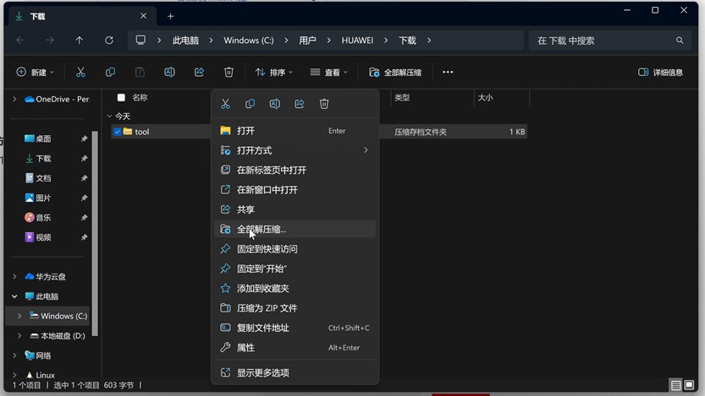Open the 查看 view dropdown

tap(329, 73)
